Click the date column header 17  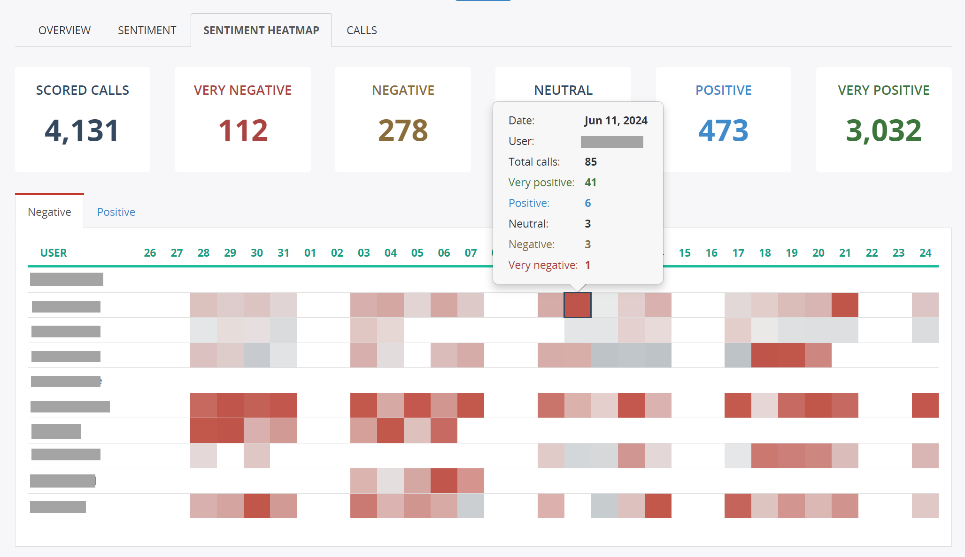[738, 253]
